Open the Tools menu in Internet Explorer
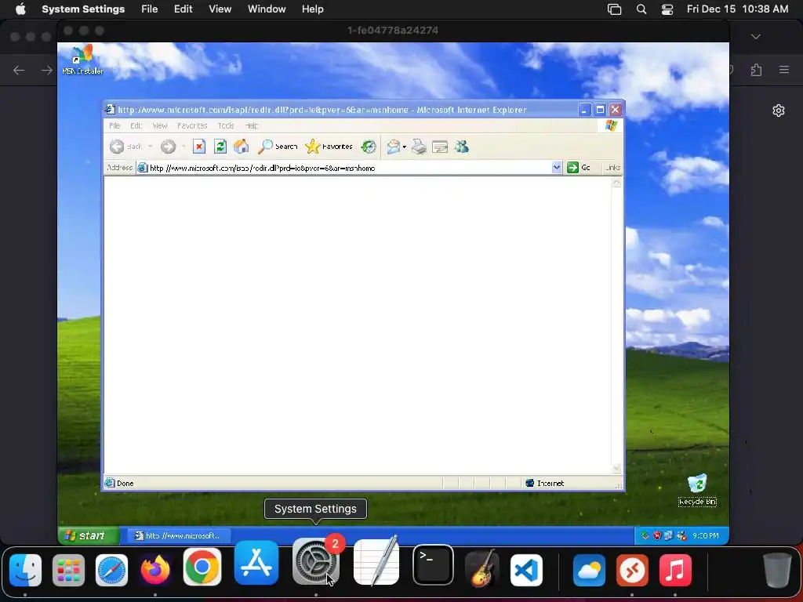This screenshot has width=803, height=602. pyautogui.click(x=225, y=125)
